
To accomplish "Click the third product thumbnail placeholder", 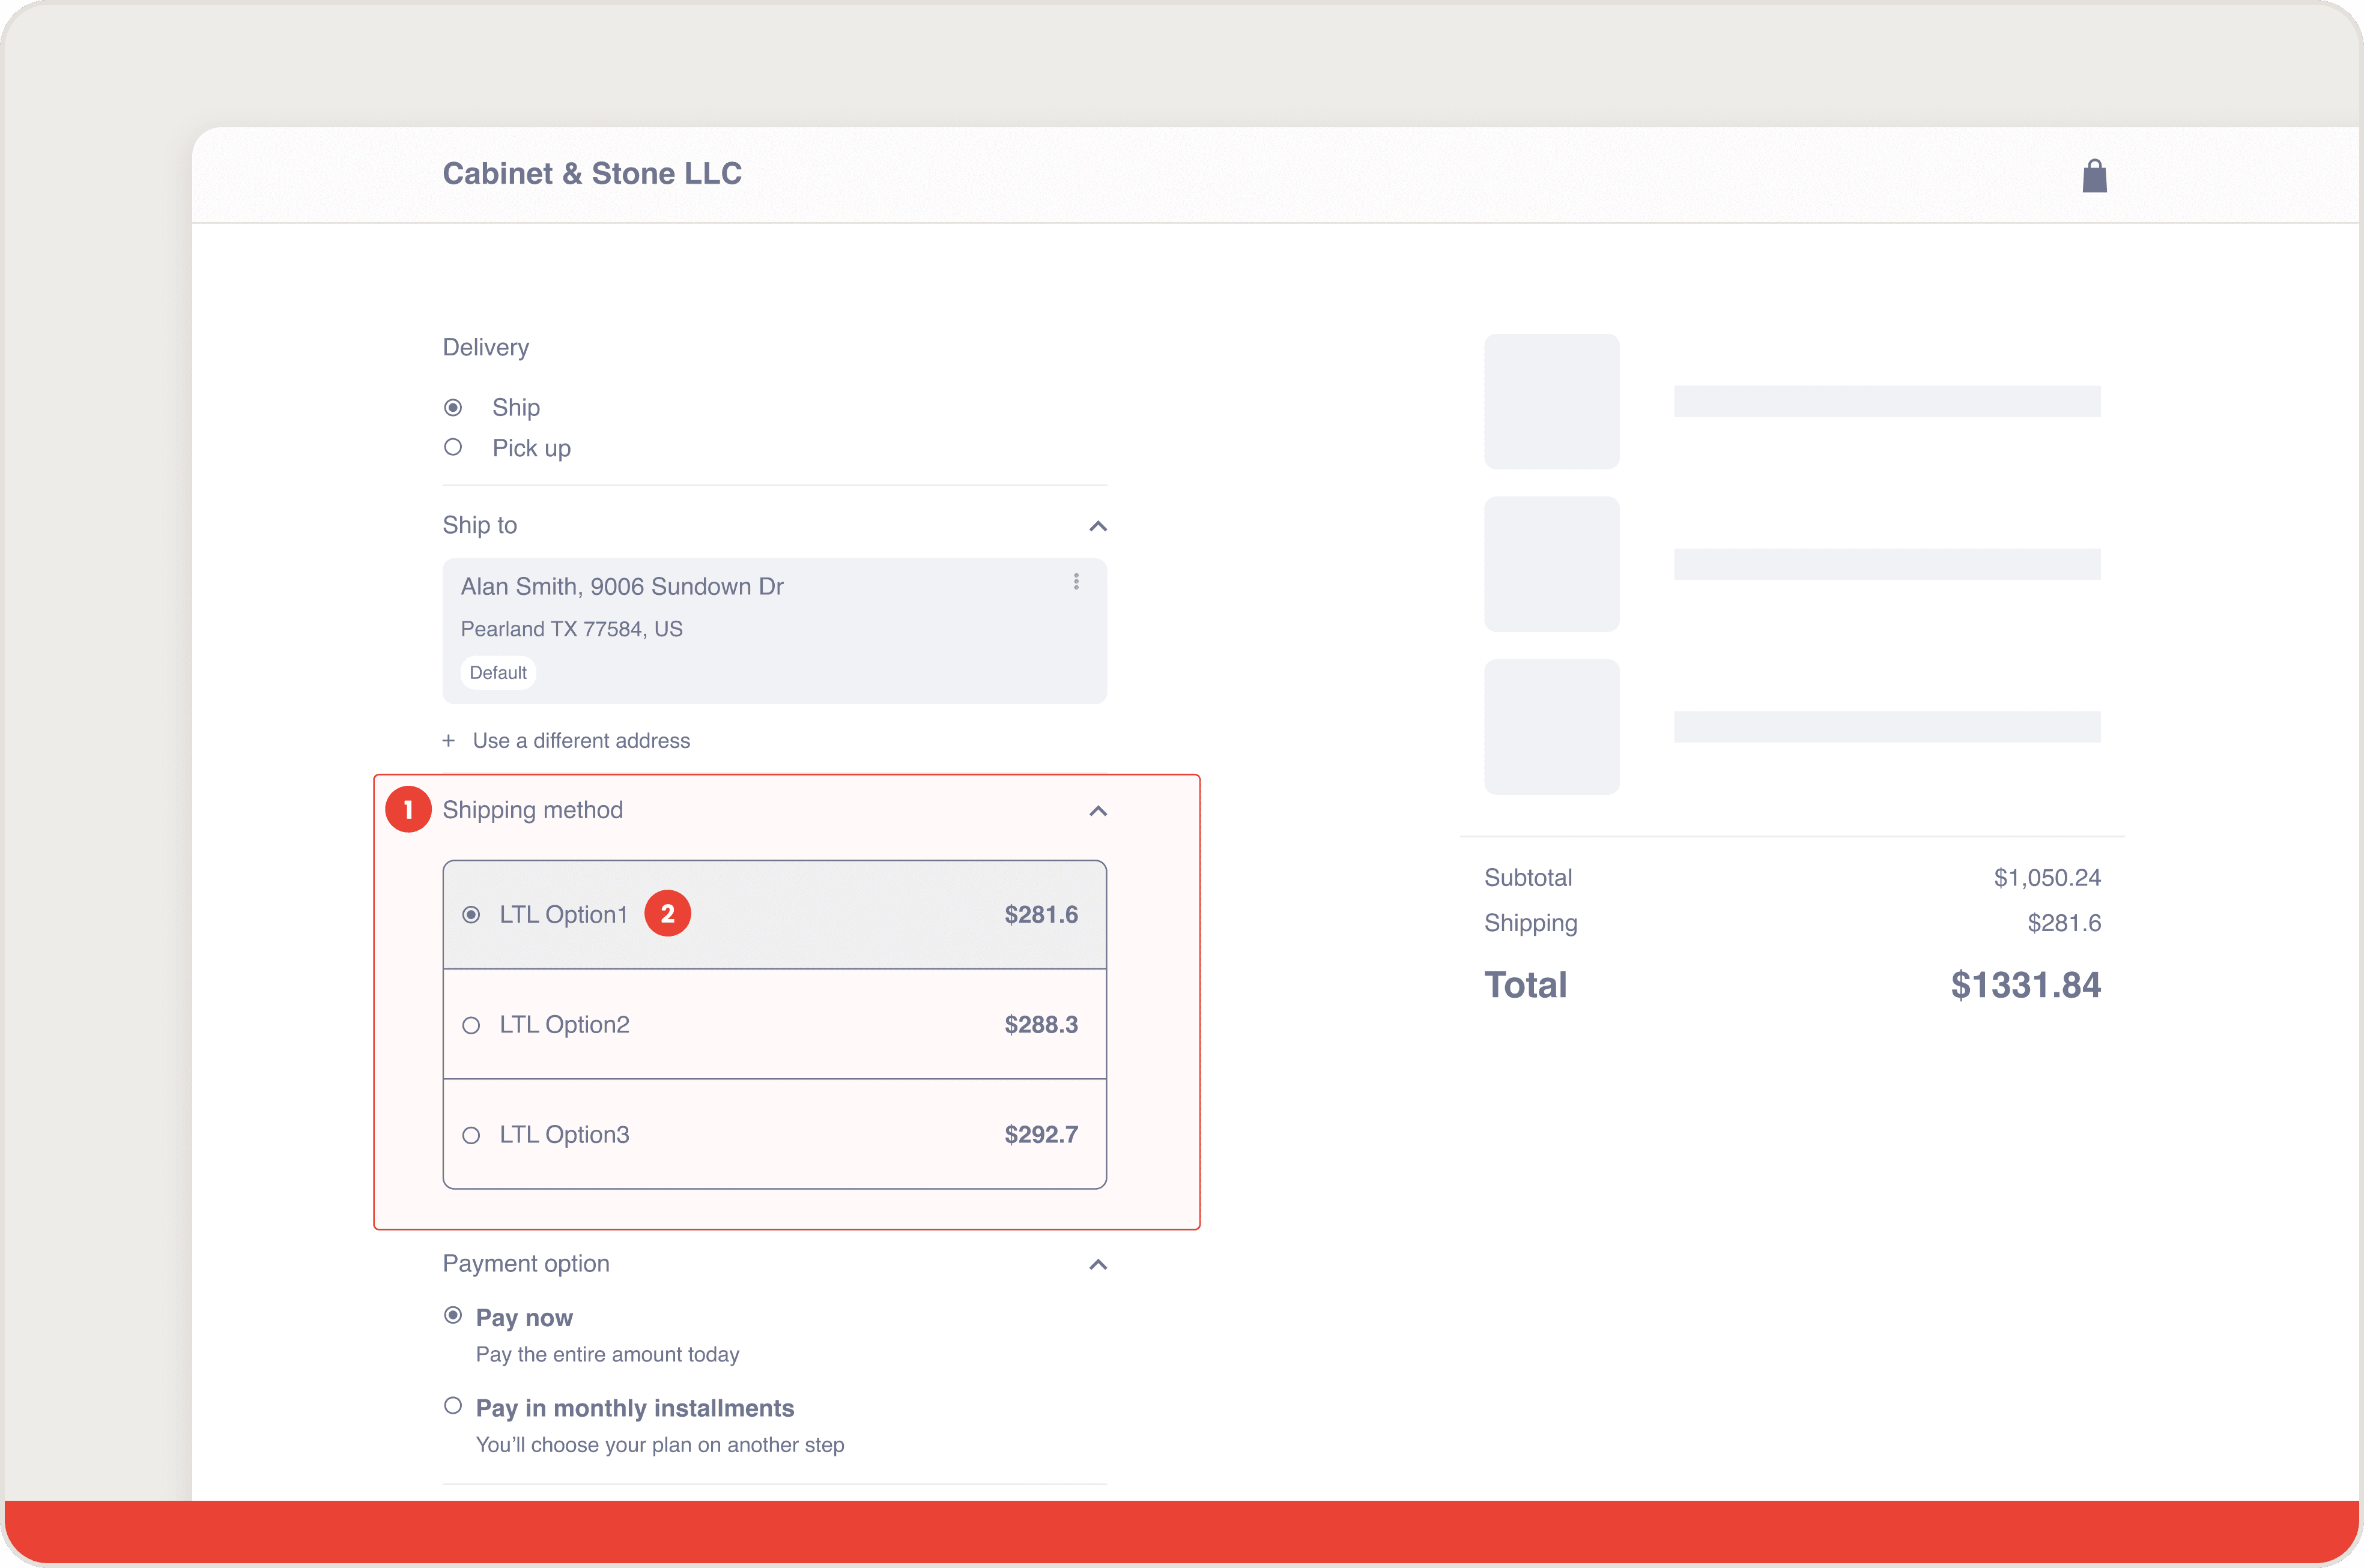I will coord(1551,726).
